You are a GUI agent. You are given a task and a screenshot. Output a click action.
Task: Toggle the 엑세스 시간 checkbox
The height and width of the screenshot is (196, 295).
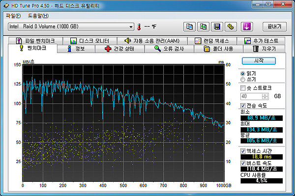(243, 151)
